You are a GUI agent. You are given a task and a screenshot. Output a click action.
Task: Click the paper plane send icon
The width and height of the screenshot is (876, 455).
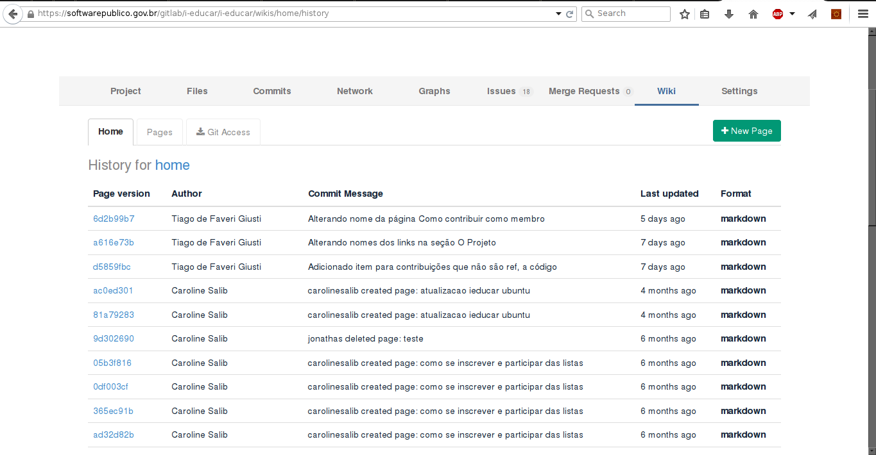[x=812, y=13]
